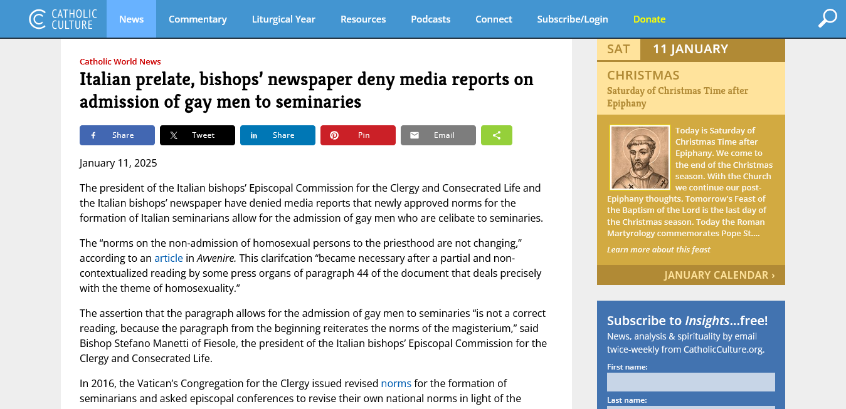Expand the Connect menu
Screen dimensions: 846x409
click(x=494, y=19)
